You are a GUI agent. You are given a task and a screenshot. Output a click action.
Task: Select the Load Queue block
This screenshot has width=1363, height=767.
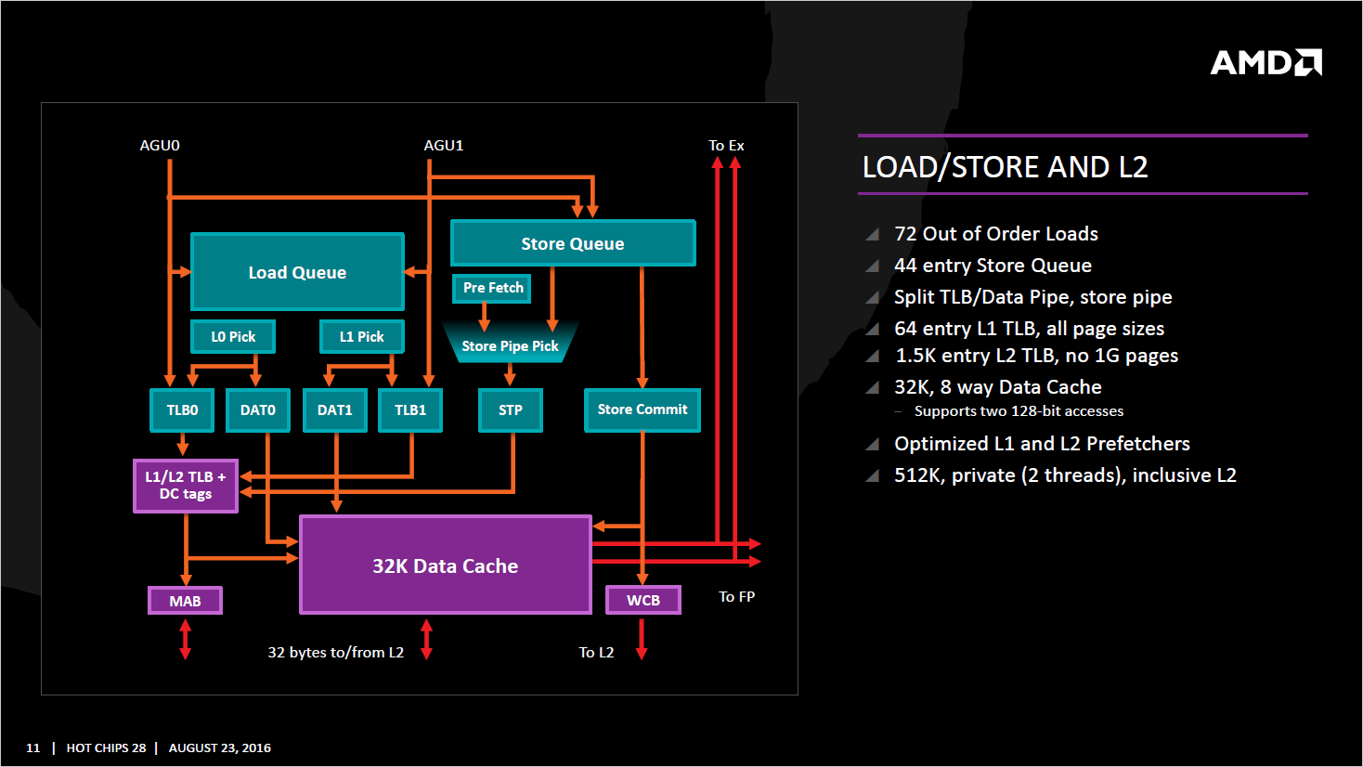[x=297, y=272]
